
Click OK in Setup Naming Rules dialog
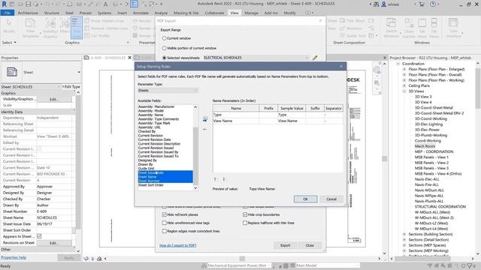click(306, 199)
